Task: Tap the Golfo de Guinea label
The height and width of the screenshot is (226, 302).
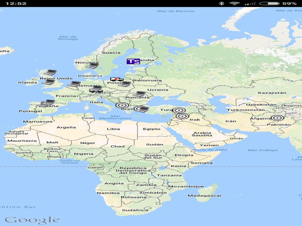Action: 70,162
